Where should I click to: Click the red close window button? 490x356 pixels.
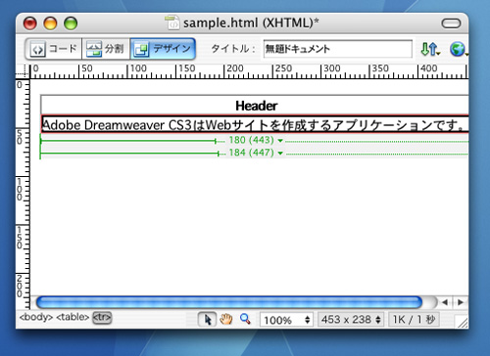pyautogui.click(x=30, y=23)
